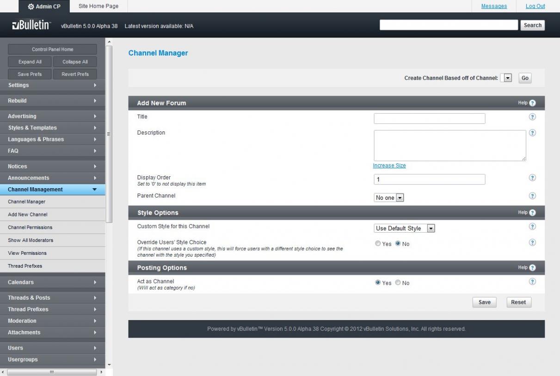Click help icon next to Parent Channel

tap(532, 196)
